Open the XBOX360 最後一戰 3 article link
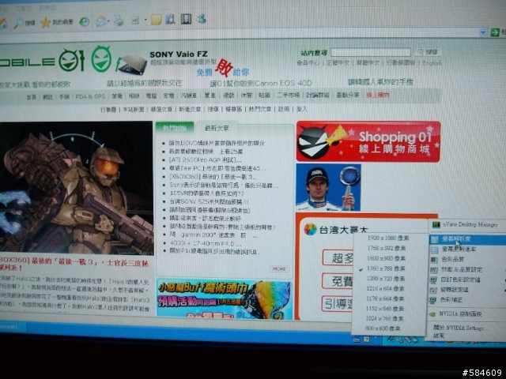 (x=213, y=177)
